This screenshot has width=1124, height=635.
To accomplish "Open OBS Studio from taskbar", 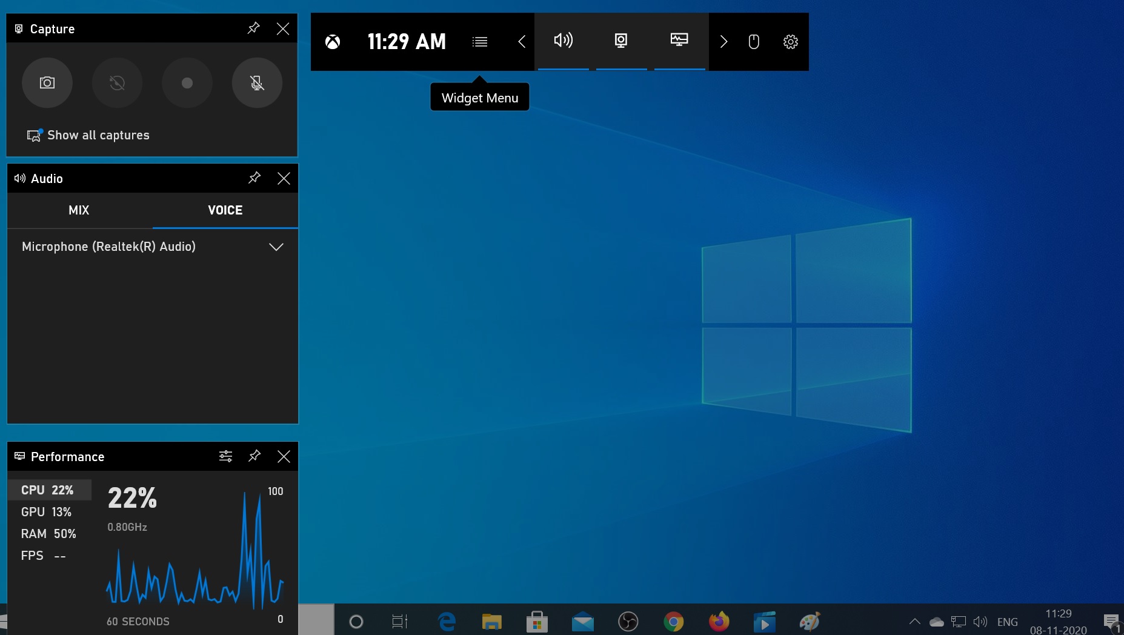I will (628, 621).
